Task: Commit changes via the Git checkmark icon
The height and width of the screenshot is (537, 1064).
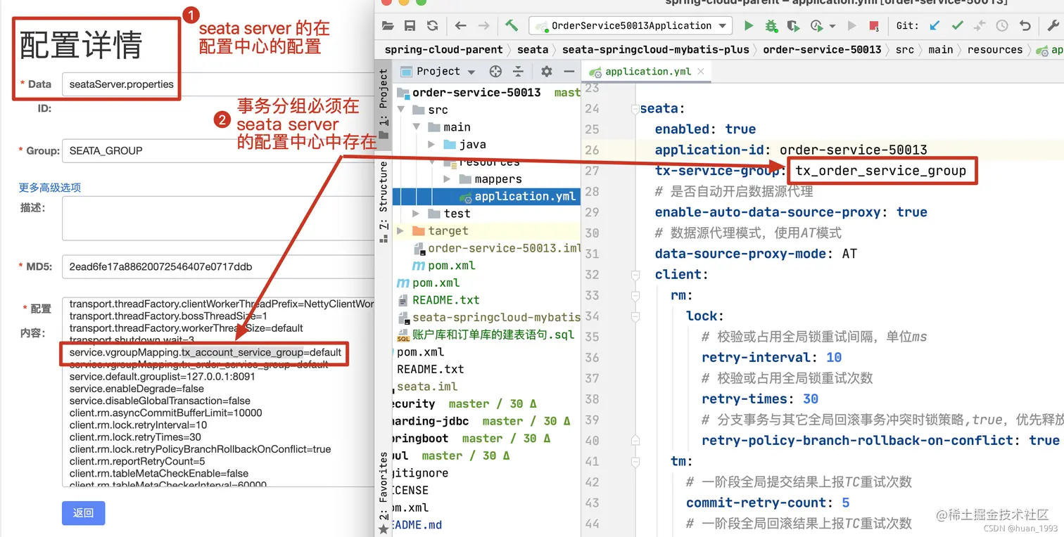Action: click(957, 25)
